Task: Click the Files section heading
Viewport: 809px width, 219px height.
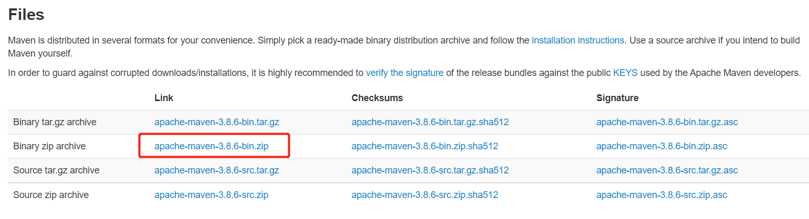Action: [x=26, y=14]
